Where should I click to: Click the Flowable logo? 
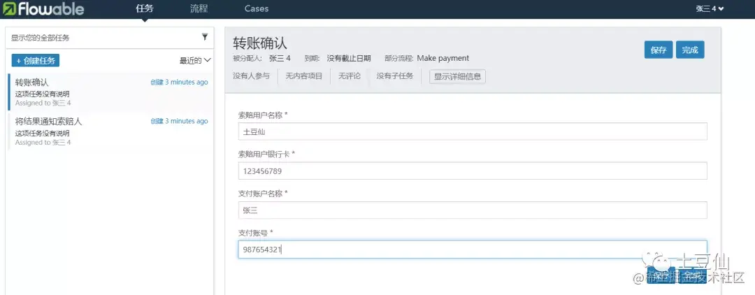tap(43, 8)
